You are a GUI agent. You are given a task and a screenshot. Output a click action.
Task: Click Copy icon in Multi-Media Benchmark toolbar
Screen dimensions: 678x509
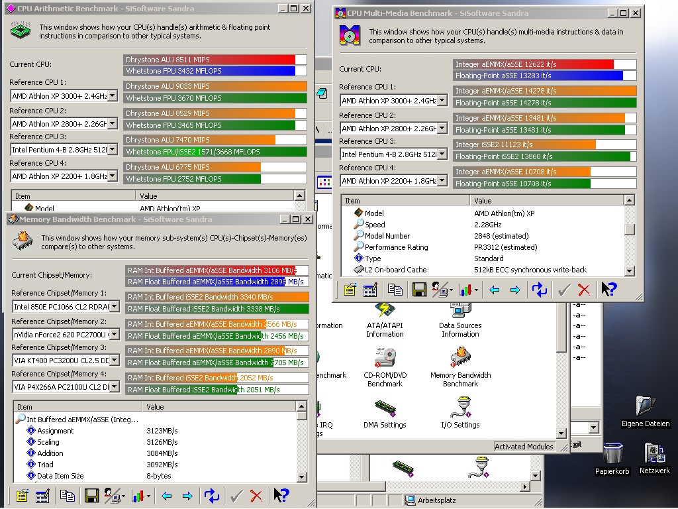click(395, 290)
